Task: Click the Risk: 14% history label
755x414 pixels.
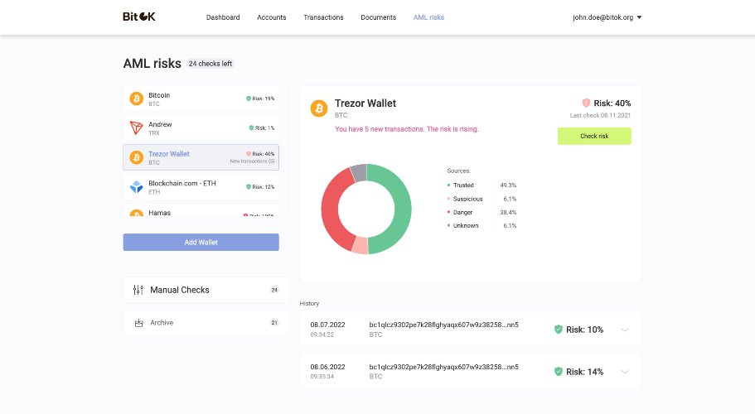Action: click(584, 372)
